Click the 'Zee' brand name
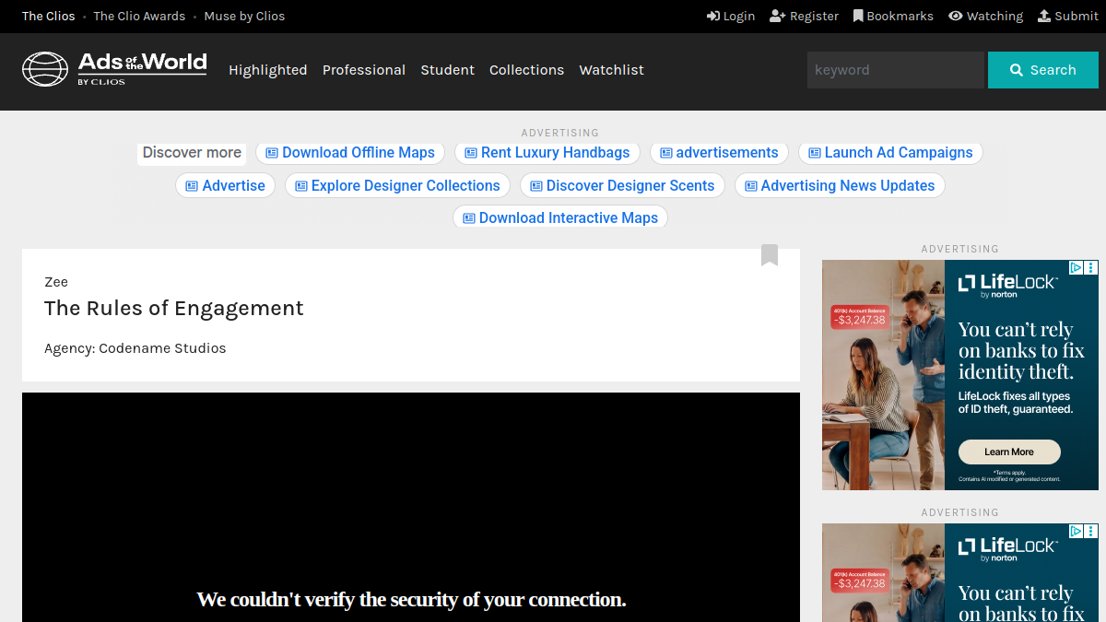The image size is (1106, 622). 56,282
